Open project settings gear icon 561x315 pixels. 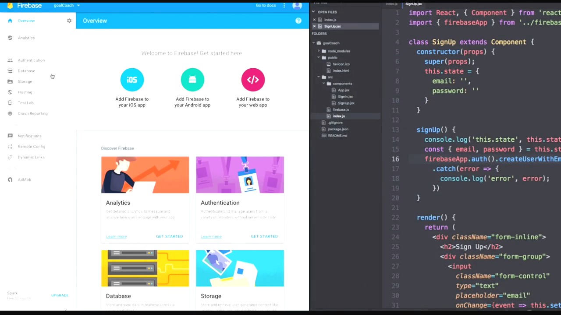coord(69,21)
